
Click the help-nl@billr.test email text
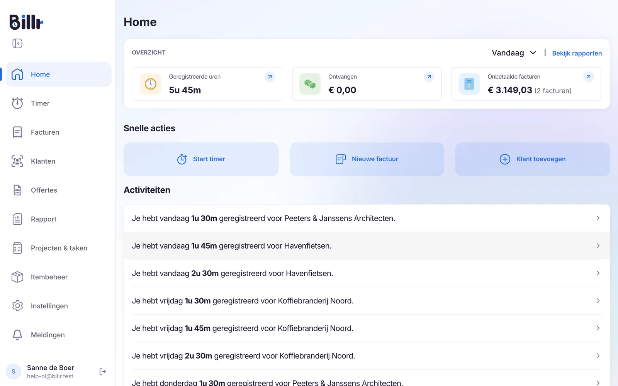pos(50,376)
